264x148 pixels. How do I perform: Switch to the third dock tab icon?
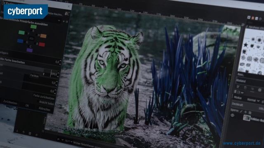(x=257, y=18)
